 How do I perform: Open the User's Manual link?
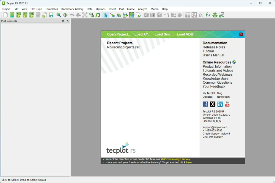[213, 55]
